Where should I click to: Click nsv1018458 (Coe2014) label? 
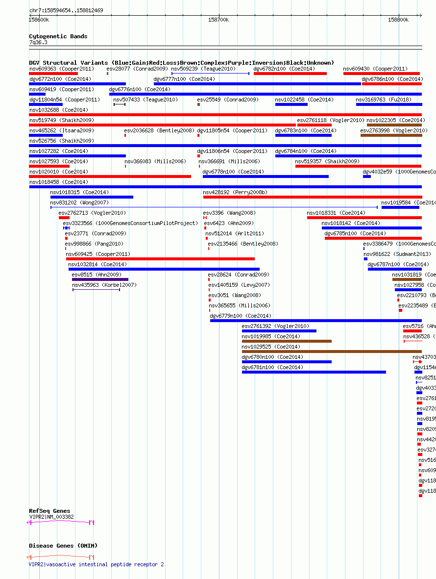coord(59,182)
